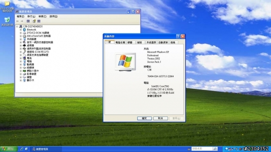
Task: Click the 滑鼠及其他指標裝置 mouse icon
Action: pos(25,55)
